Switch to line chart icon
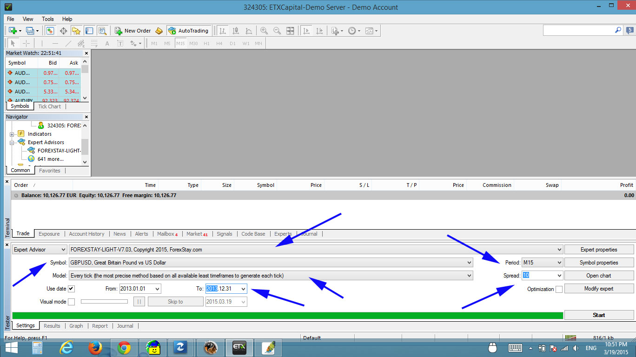Screen dimensions: 636x357 249,31
